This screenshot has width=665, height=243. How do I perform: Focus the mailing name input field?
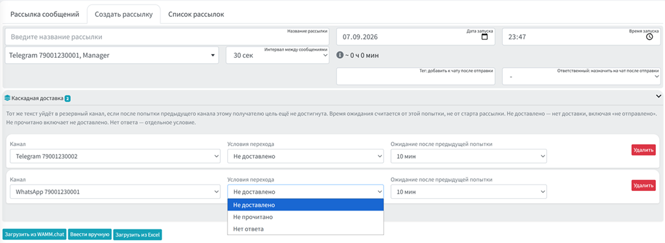(168, 37)
